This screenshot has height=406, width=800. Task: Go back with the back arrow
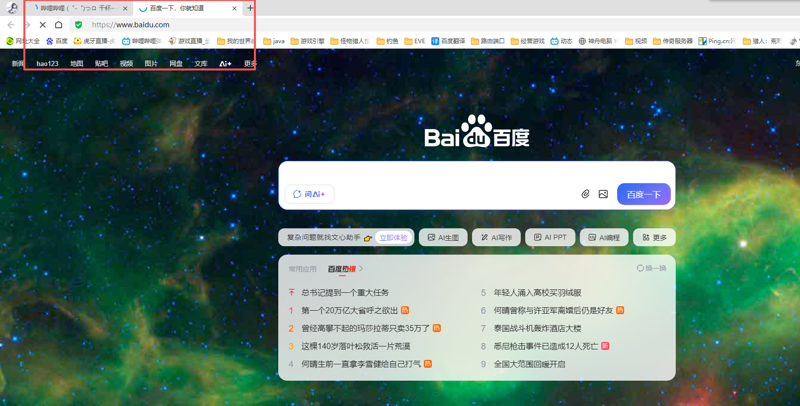point(11,25)
